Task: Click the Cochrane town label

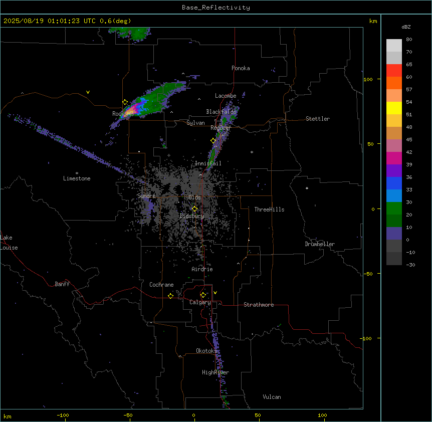Action: (x=161, y=285)
